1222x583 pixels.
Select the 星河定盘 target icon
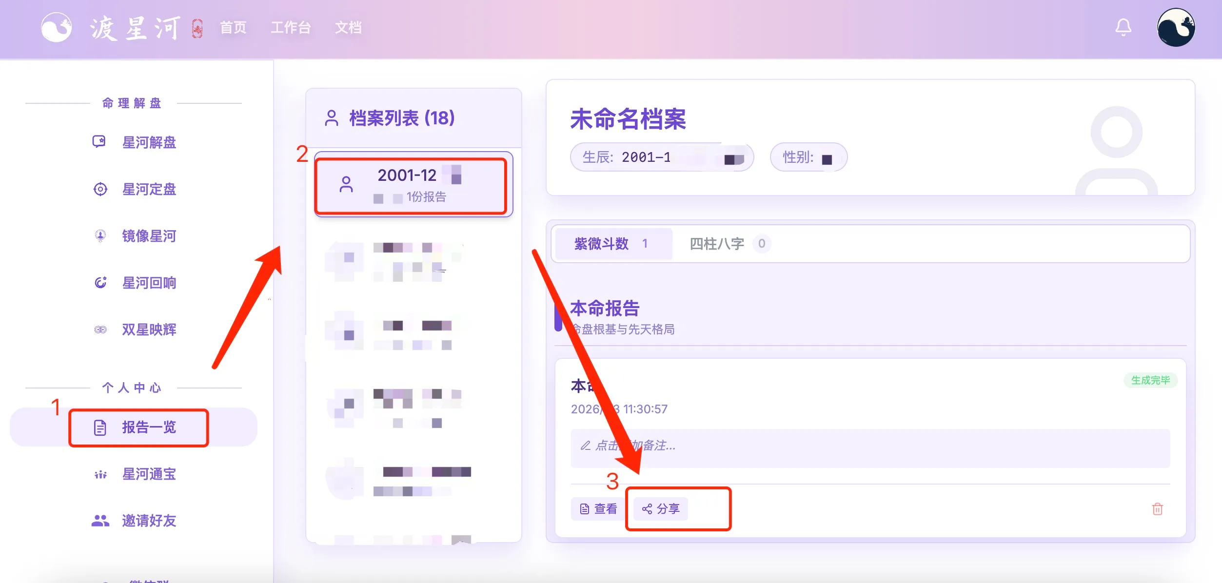tap(100, 189)
